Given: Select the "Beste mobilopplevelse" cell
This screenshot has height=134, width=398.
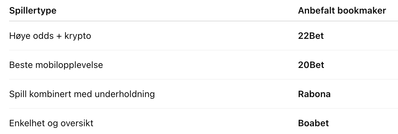Looking at the screenshot, I should [x=56, y=65].
